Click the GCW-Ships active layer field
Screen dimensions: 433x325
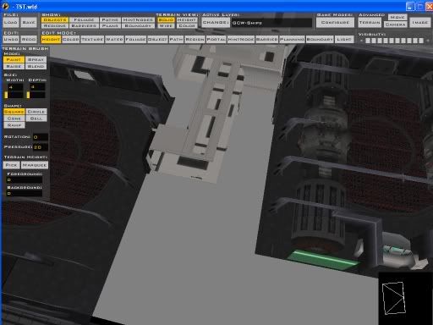(271, 23)
